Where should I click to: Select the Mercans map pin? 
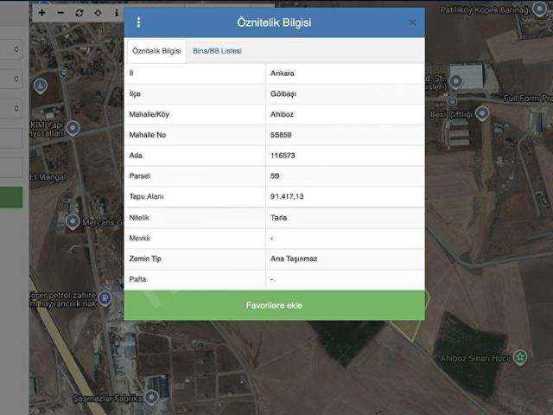[73, 222]
